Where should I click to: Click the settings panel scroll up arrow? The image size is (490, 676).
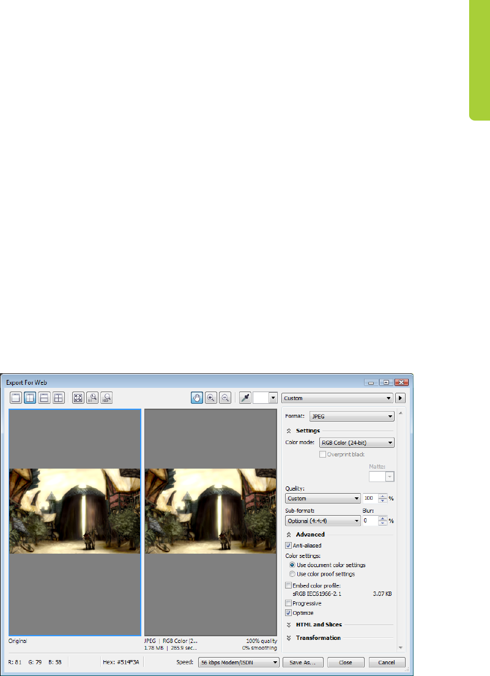point(401,412)
